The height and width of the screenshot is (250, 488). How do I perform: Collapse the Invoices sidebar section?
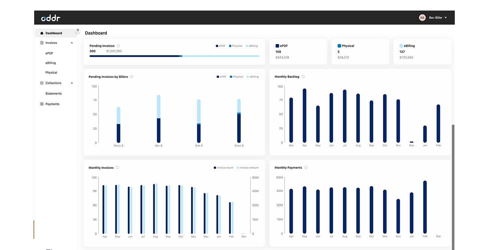click(72, 43)
